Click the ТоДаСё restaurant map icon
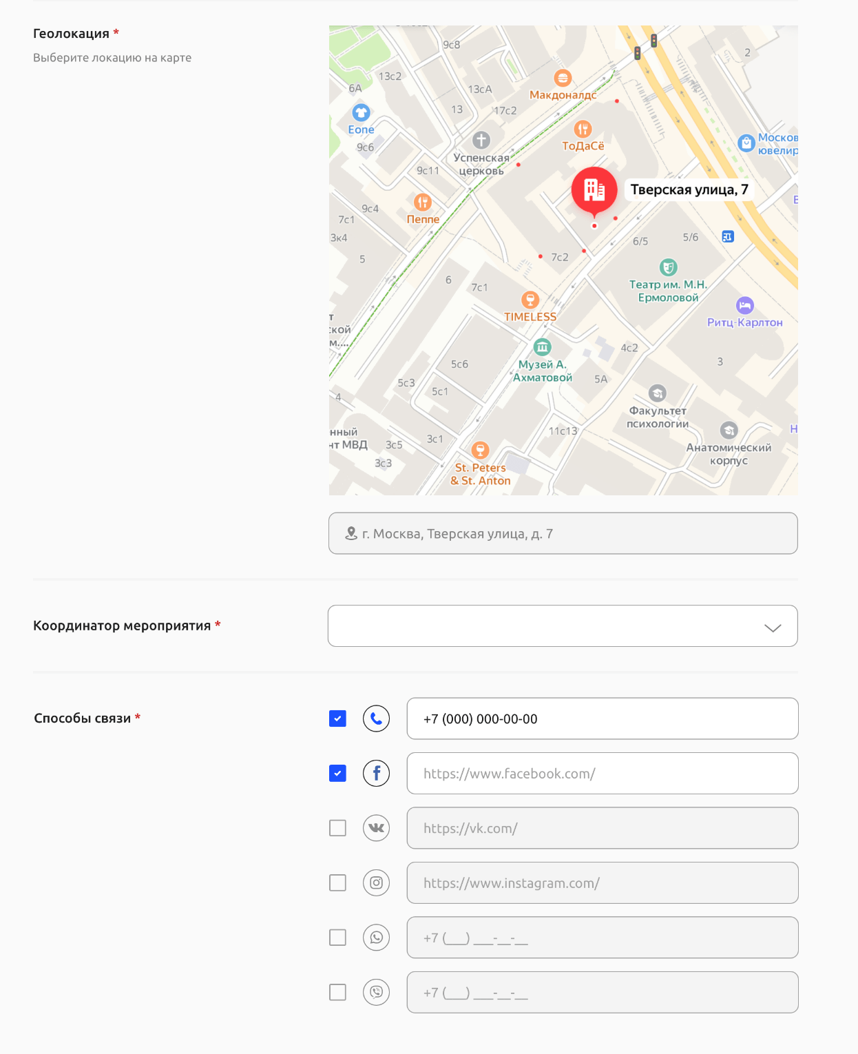The width and height of the screenshot is (858, 1054). point(583,129)
